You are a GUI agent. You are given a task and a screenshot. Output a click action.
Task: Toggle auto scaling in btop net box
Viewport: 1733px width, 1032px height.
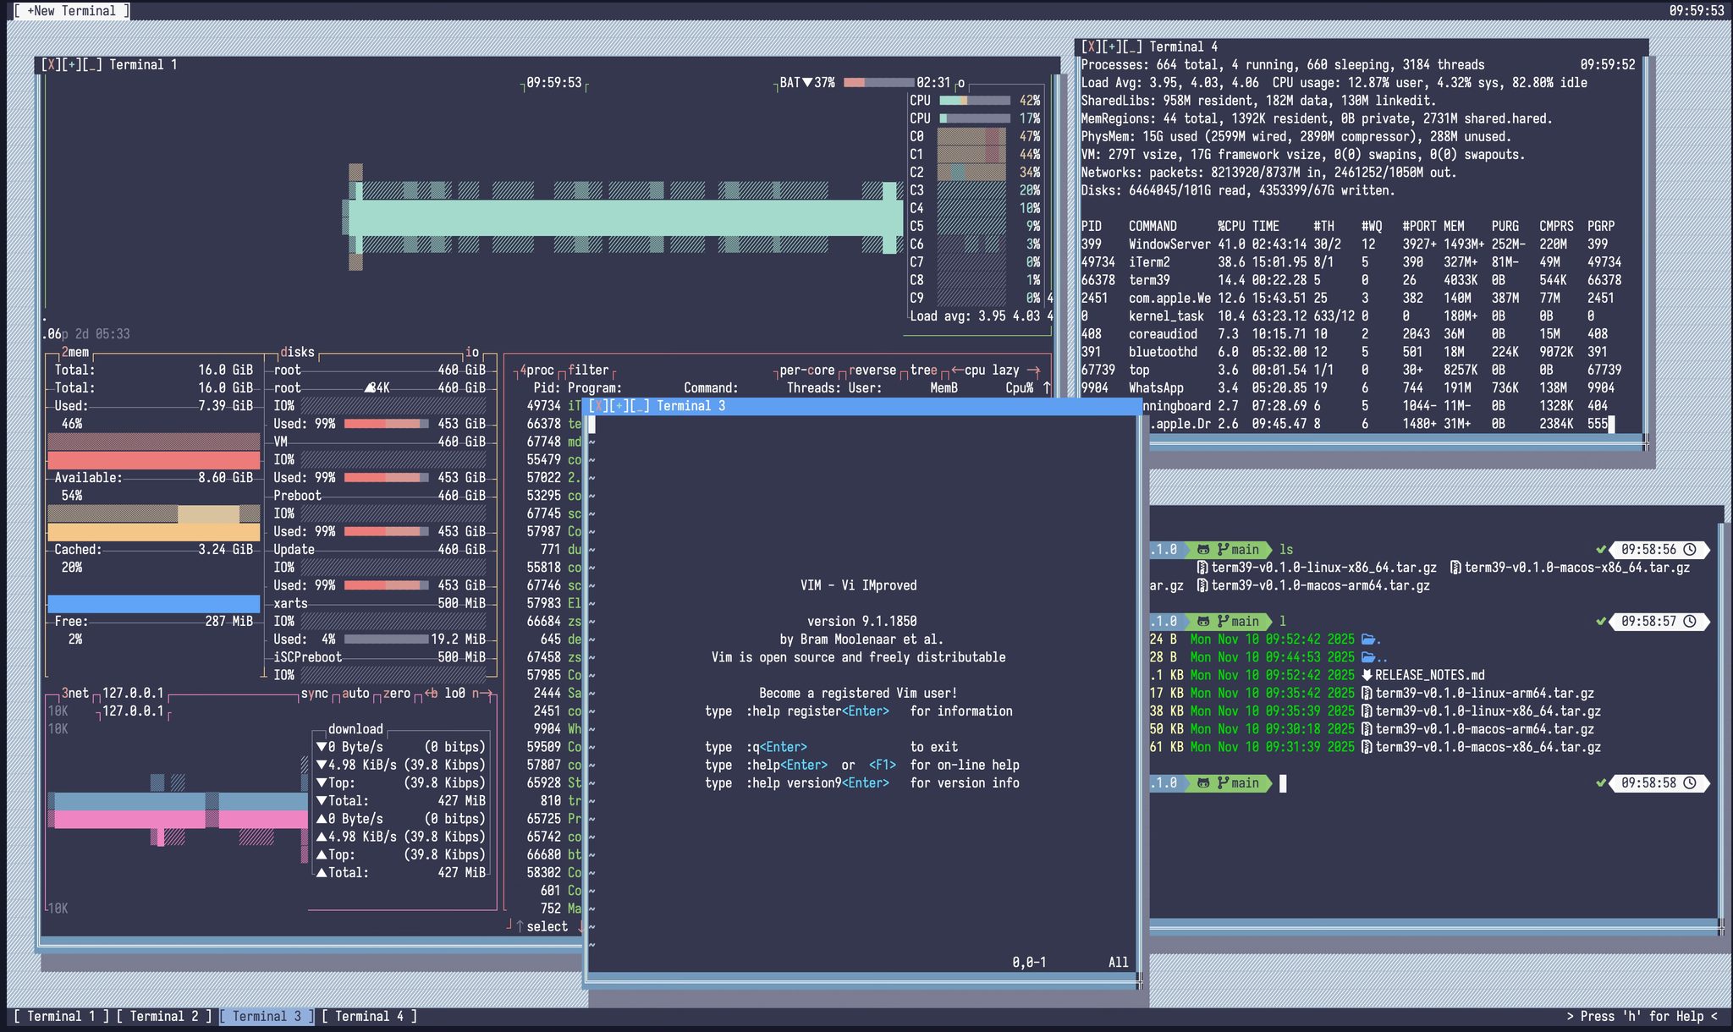point(355,694)
